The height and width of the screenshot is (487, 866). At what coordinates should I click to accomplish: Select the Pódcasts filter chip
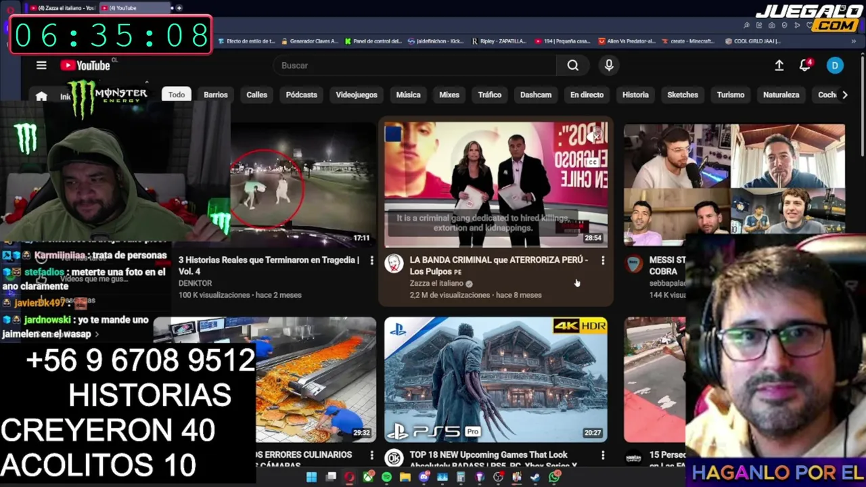pos(301,95)
